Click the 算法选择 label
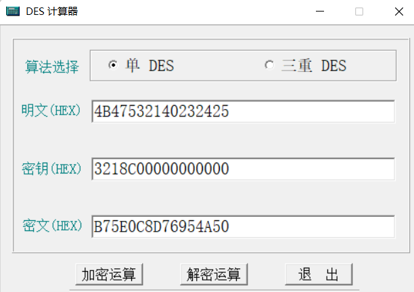This screenshot has height=292, width=414. pyautogui.click(x=52, y=66)
